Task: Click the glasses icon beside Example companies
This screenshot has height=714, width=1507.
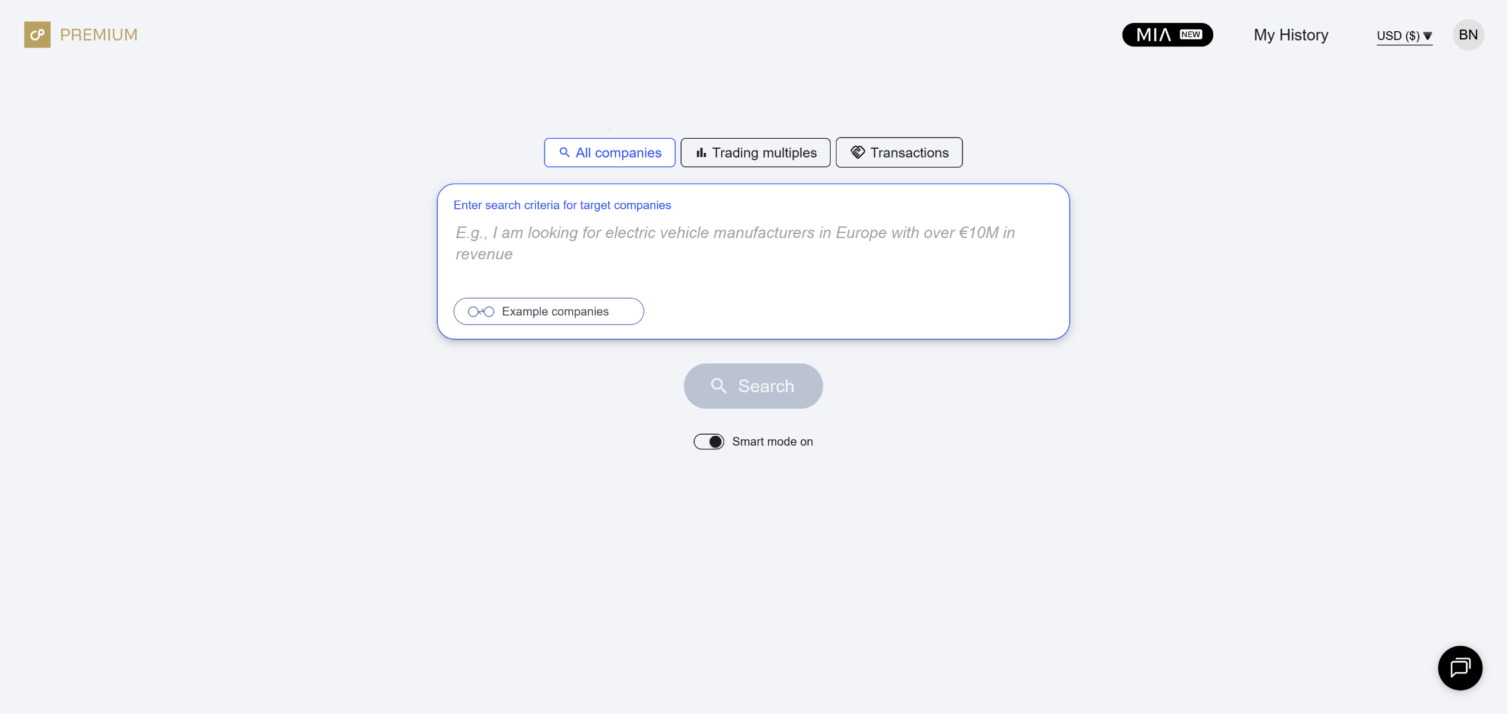Action: coord(481,312)
